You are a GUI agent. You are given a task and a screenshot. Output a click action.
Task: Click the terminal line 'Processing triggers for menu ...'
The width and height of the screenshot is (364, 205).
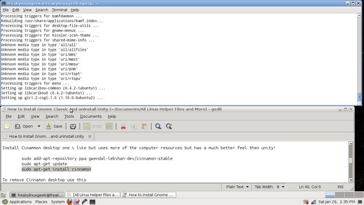point(35,84)
